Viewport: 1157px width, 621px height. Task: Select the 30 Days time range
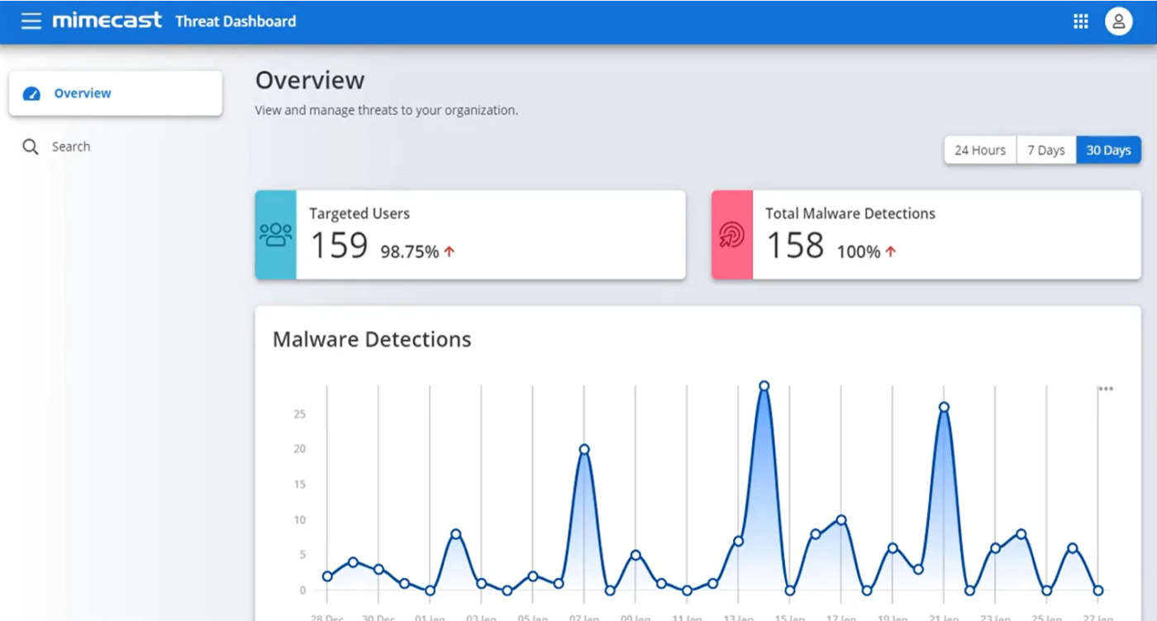point(1108,150)
